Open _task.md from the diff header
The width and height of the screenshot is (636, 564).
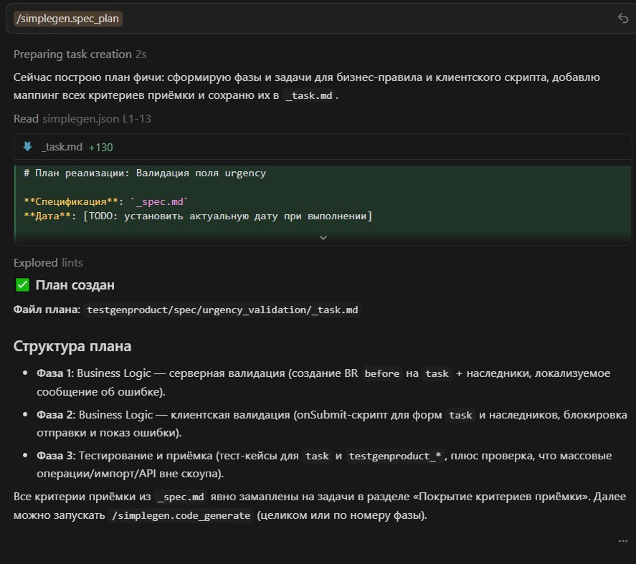tap(62, 147)
